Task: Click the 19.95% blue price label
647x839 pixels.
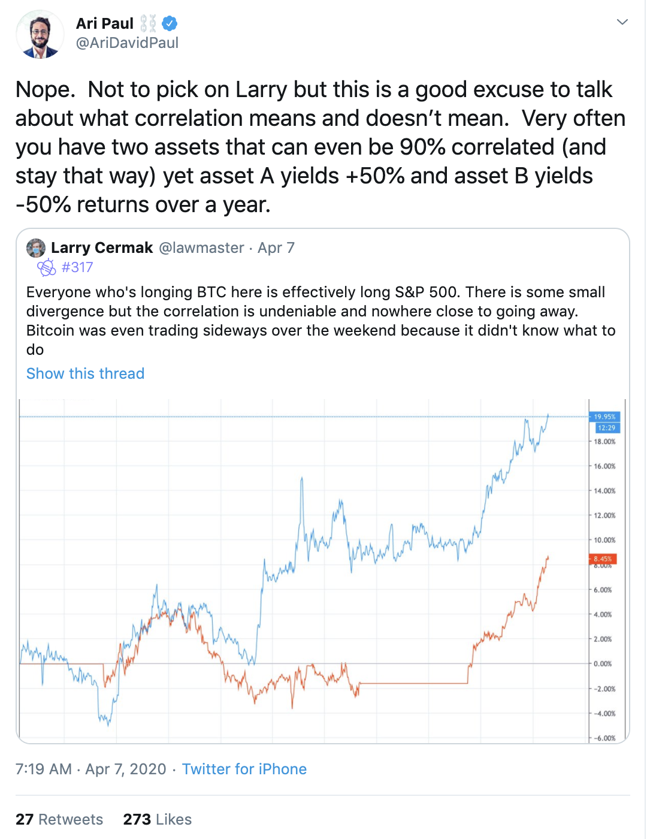Action: (604, 417)
